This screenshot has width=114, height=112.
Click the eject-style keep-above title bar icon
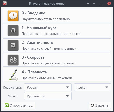click(88, 3)
